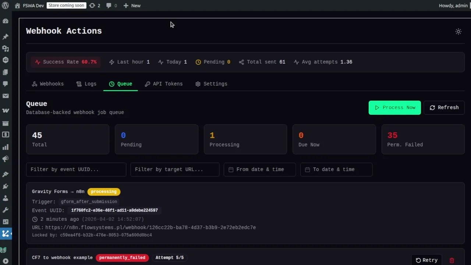The image size is (471, 265).
Task: Open the WordPress logo menu
Action: click(6, 6)
